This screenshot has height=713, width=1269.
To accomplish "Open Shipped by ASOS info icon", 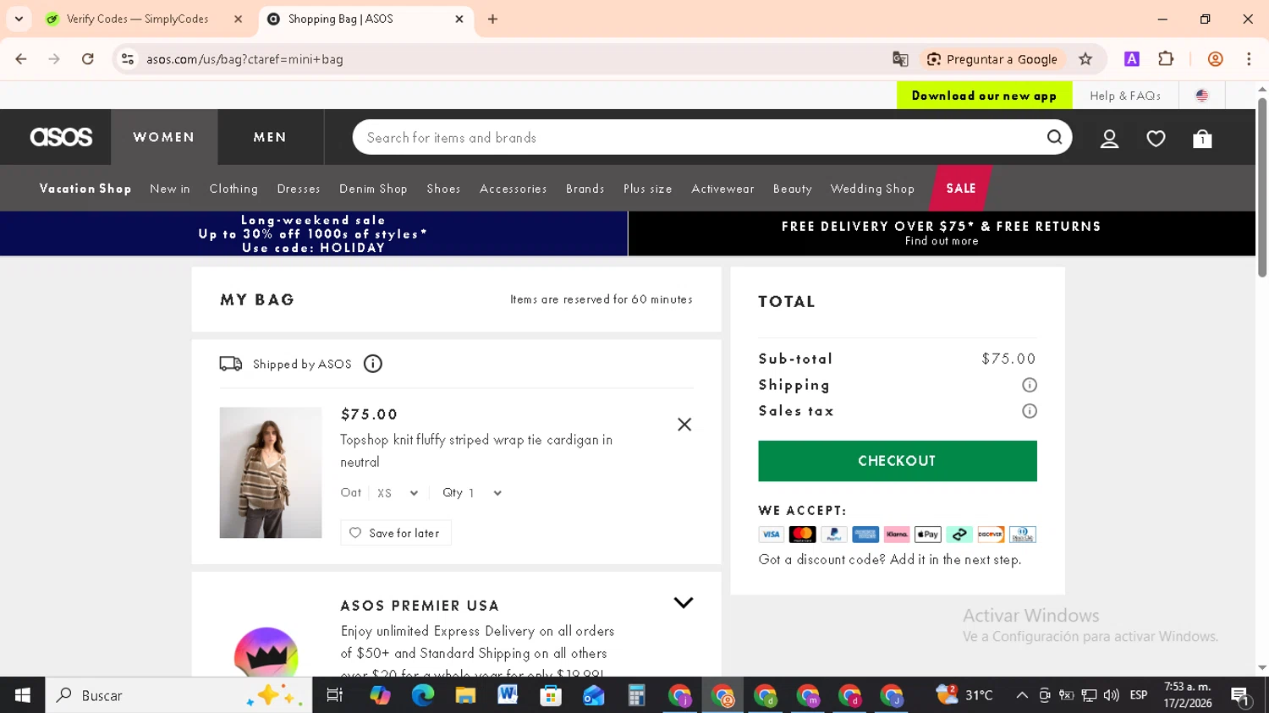I will click(x=373, y=364).
